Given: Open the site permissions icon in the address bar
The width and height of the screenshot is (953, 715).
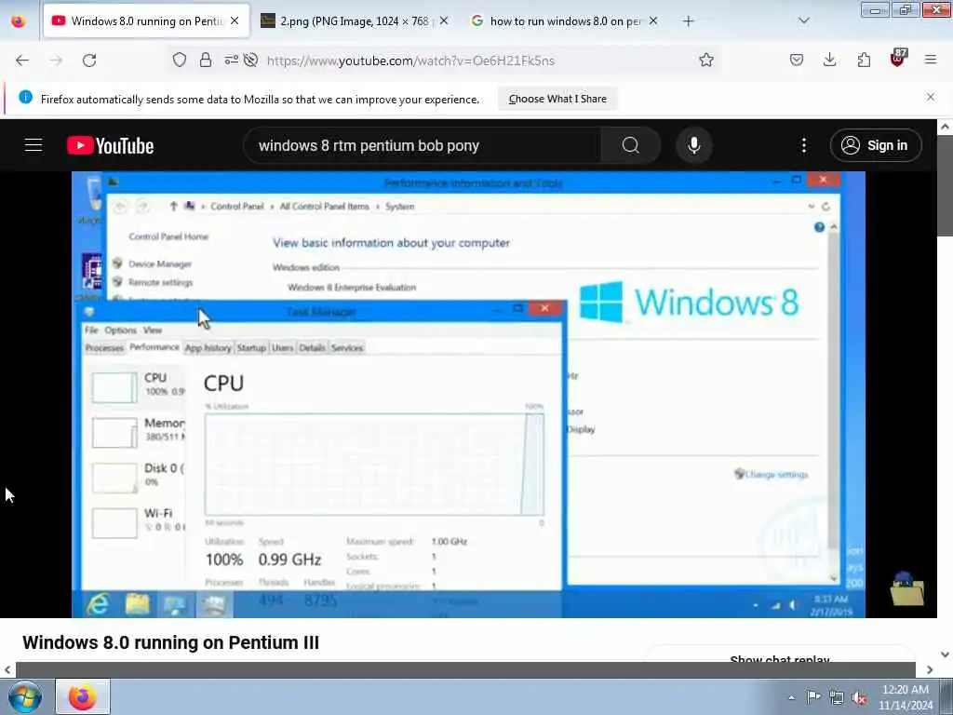Looking at the screenshot, I should (232, 60).
